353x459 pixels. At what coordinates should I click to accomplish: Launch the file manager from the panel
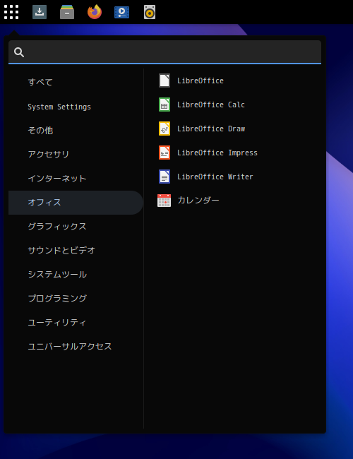point(67,12)
